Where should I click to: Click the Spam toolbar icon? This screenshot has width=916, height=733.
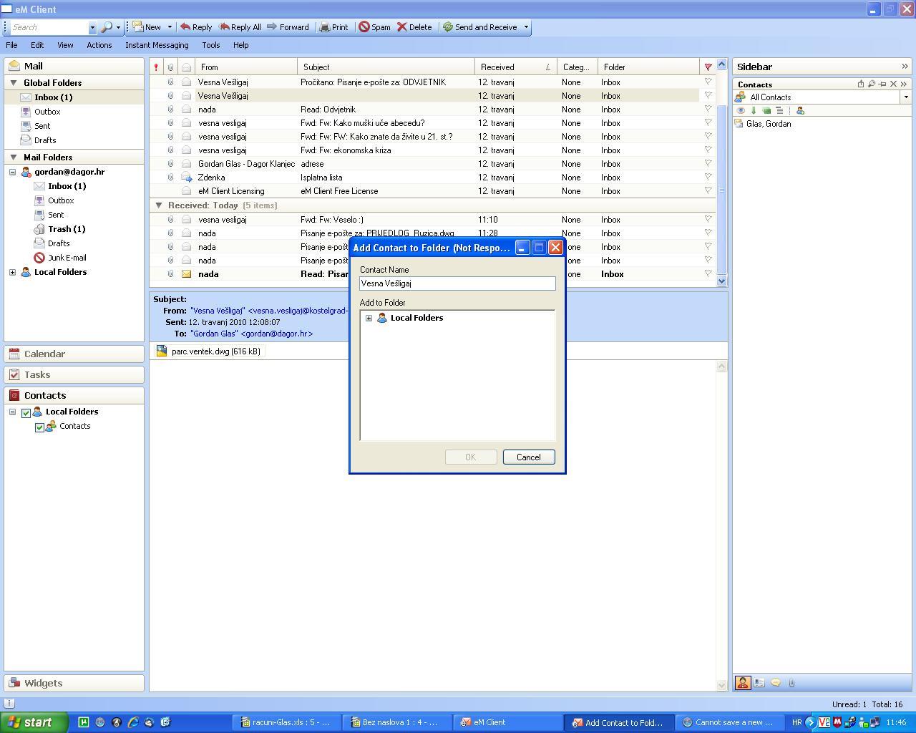point(374,26)
